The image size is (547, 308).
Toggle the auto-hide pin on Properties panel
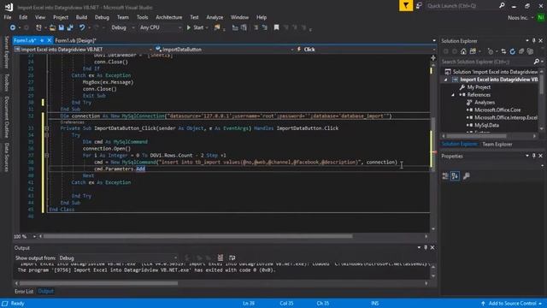(x=533, y=156)
